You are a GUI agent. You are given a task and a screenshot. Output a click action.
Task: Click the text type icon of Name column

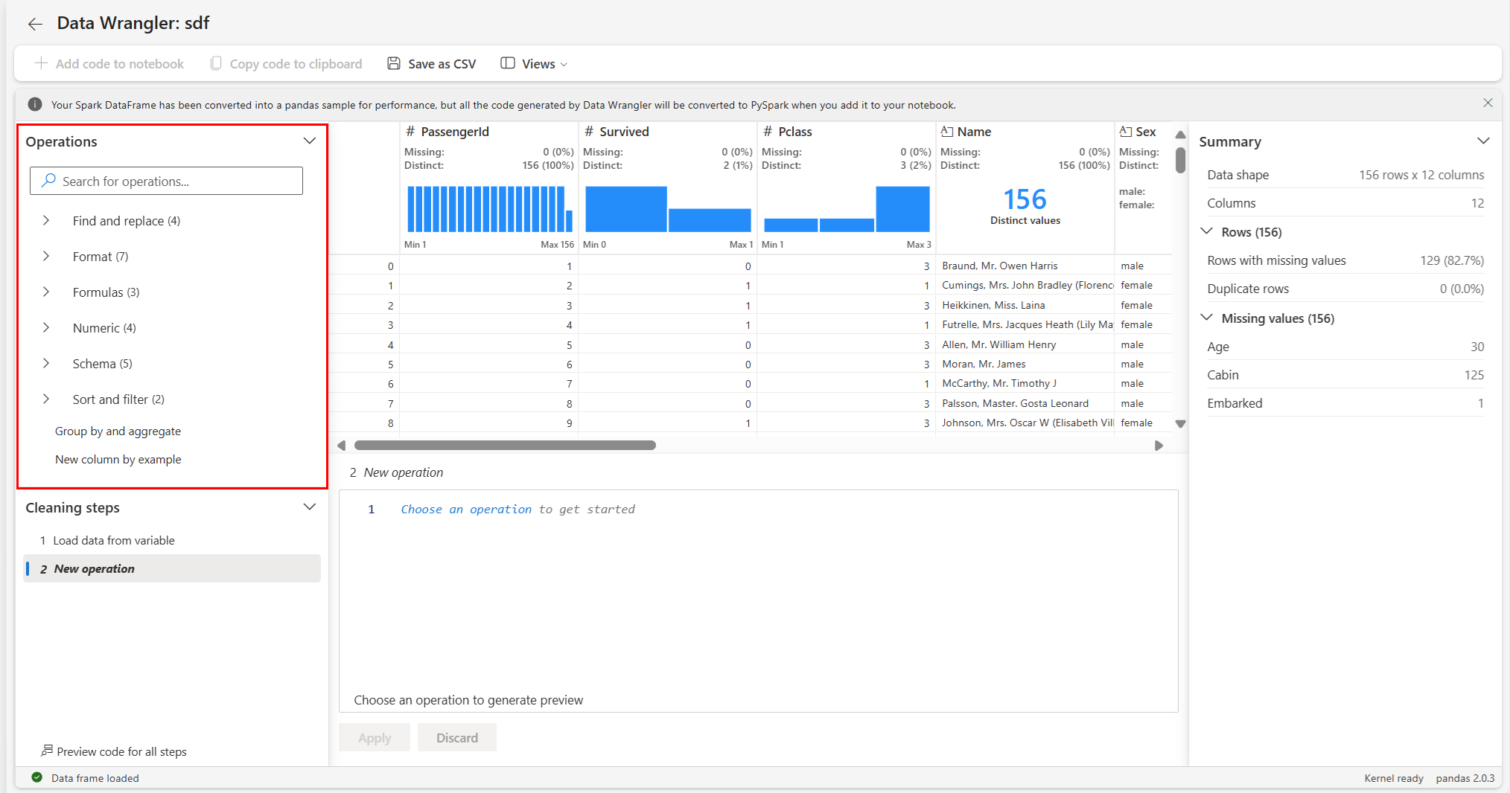(947, 132)
